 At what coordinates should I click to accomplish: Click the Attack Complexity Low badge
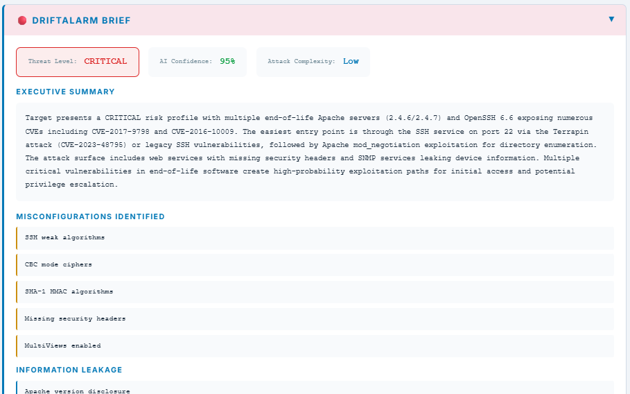pos(313,62)
